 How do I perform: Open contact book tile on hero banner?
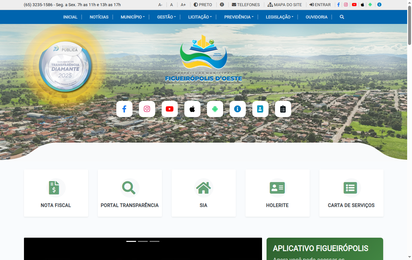click(260, 109)
